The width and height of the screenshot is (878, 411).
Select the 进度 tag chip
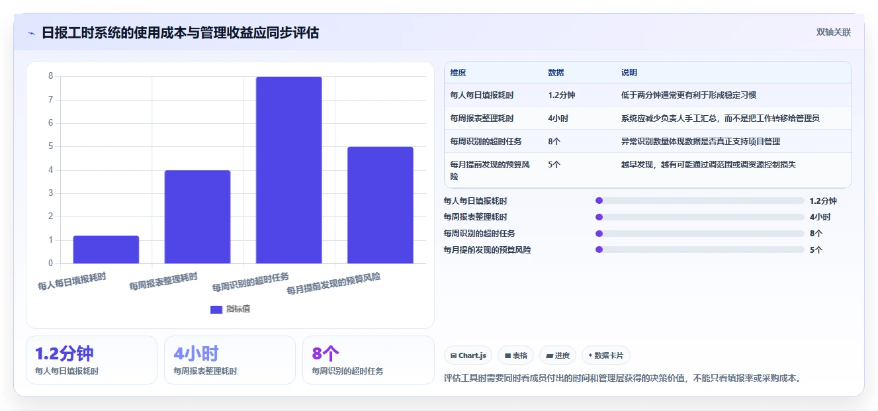pos(558,355)
